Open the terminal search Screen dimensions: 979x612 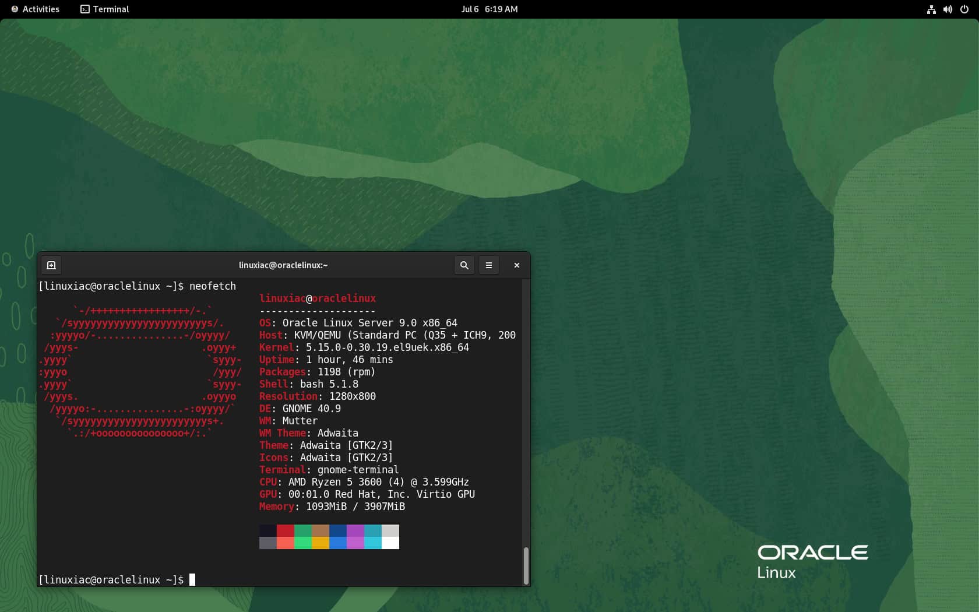[464, 265]
